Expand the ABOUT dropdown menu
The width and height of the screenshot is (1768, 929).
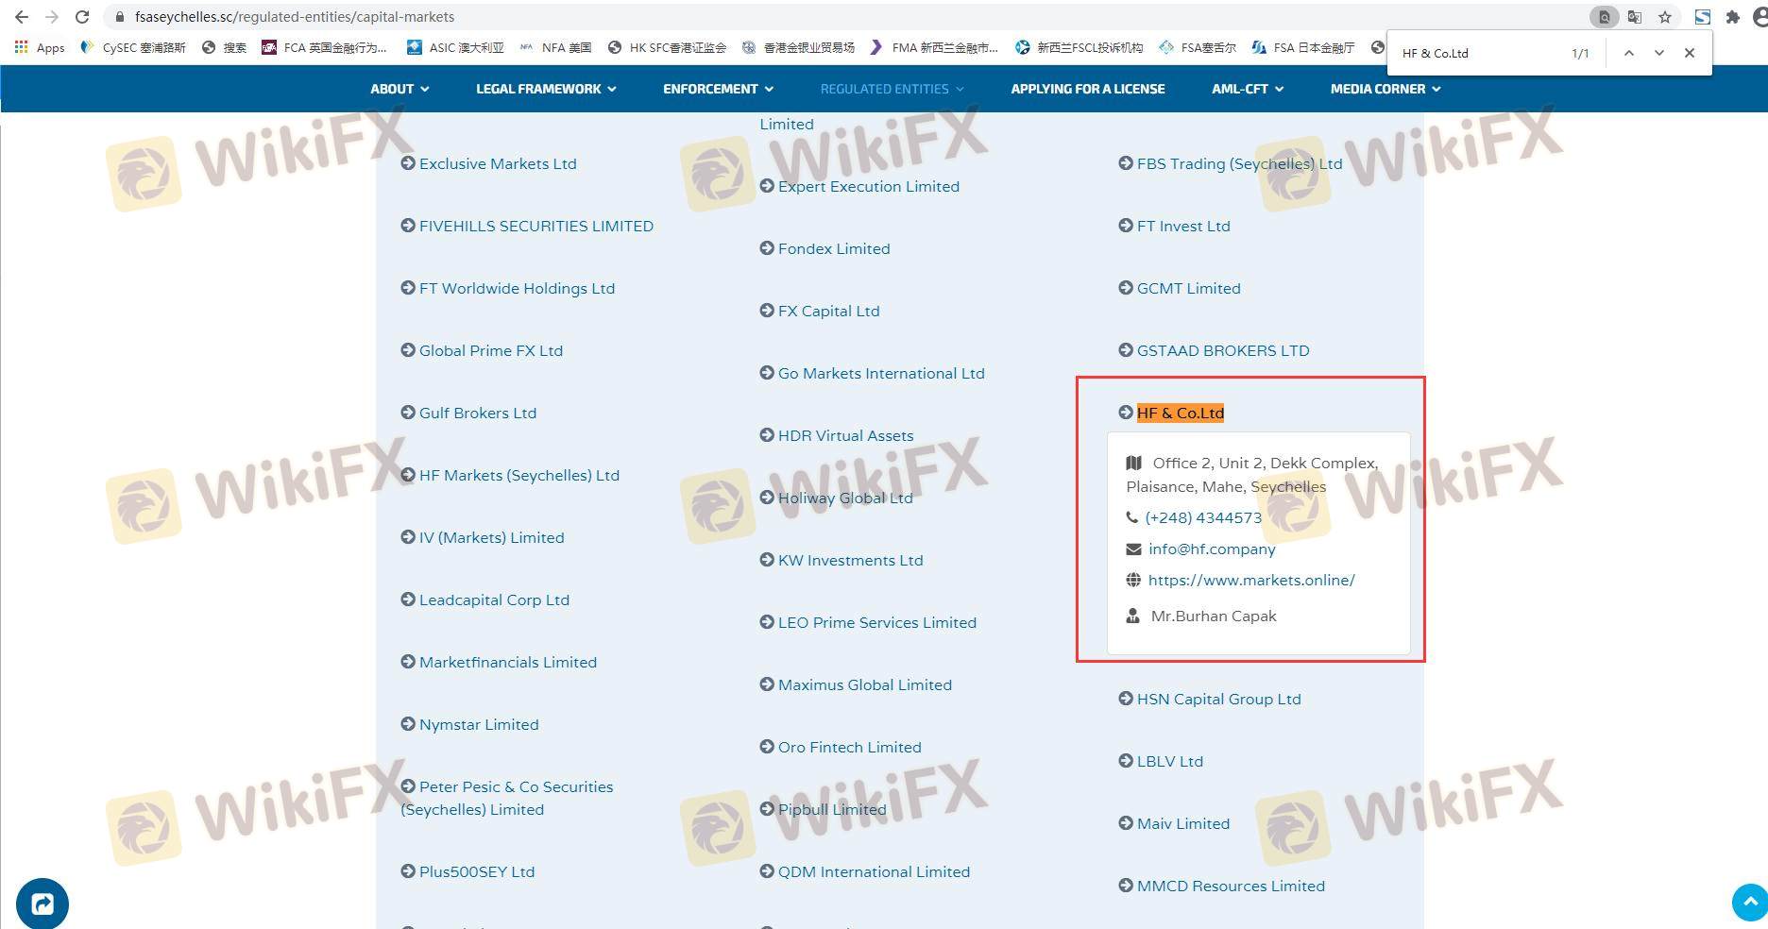coord(399,89)
